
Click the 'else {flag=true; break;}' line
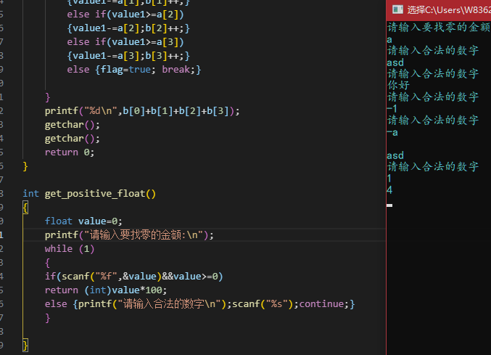click(x=134, y=70)
